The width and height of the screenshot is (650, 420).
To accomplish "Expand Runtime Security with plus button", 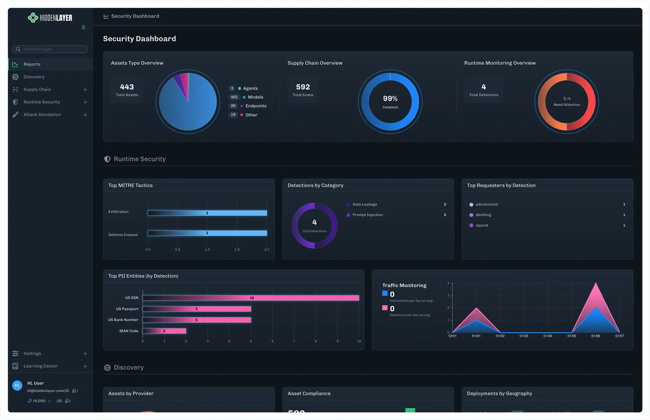I will [x=85, y=102].
